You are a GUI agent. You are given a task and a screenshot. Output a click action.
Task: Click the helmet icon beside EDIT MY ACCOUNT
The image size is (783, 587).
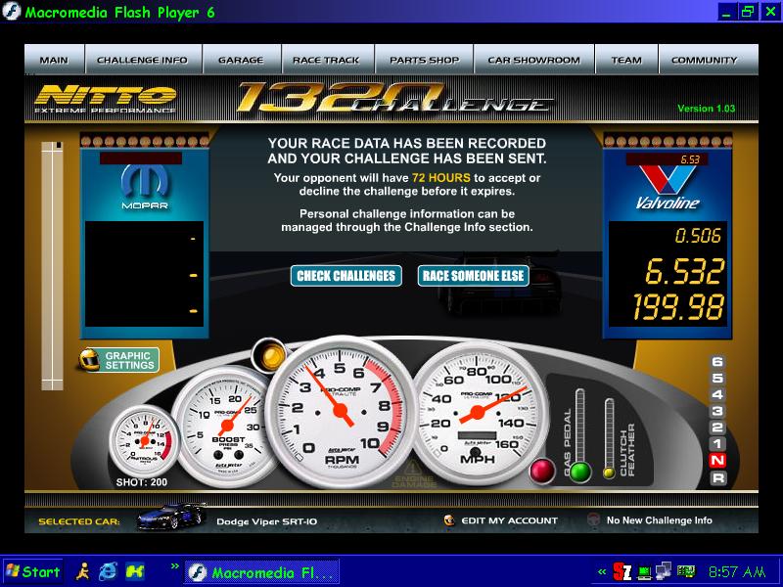[449, 520]
